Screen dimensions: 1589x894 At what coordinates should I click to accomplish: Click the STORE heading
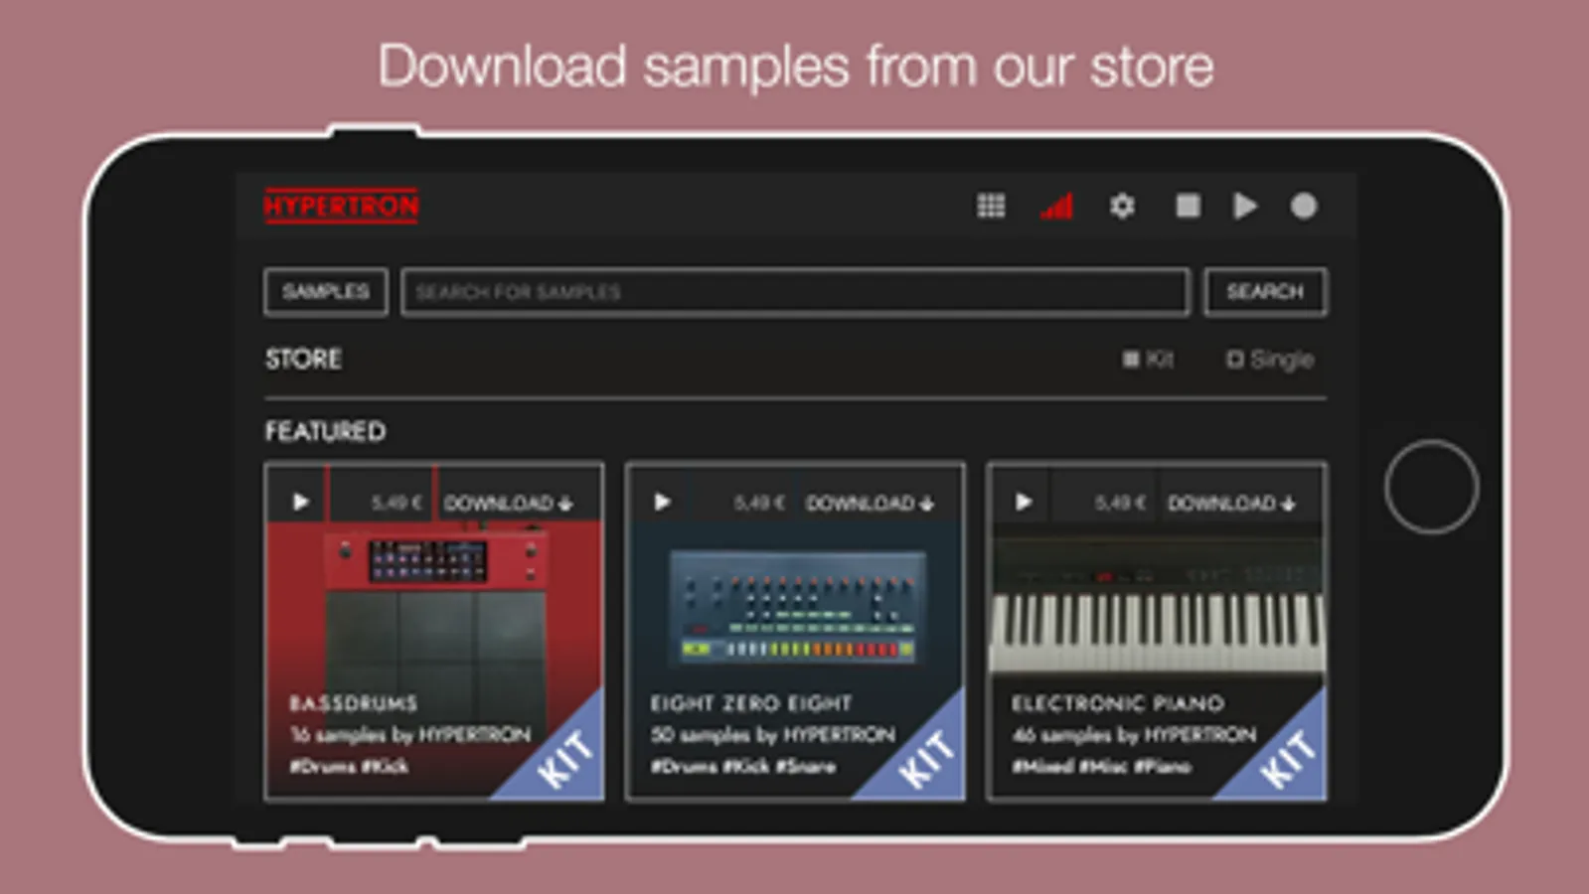pyautogui.click(x=303, y=359)
